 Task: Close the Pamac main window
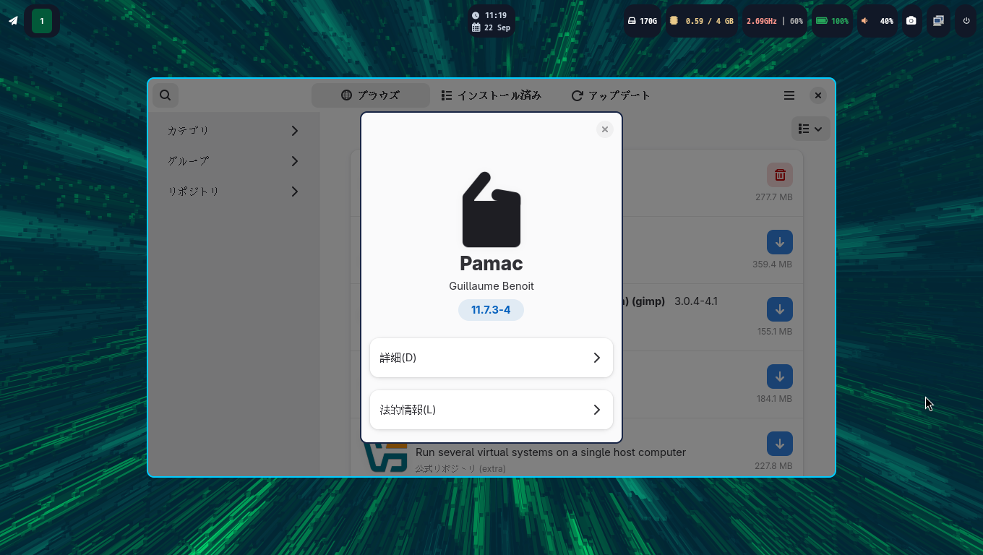click(818, 95)
